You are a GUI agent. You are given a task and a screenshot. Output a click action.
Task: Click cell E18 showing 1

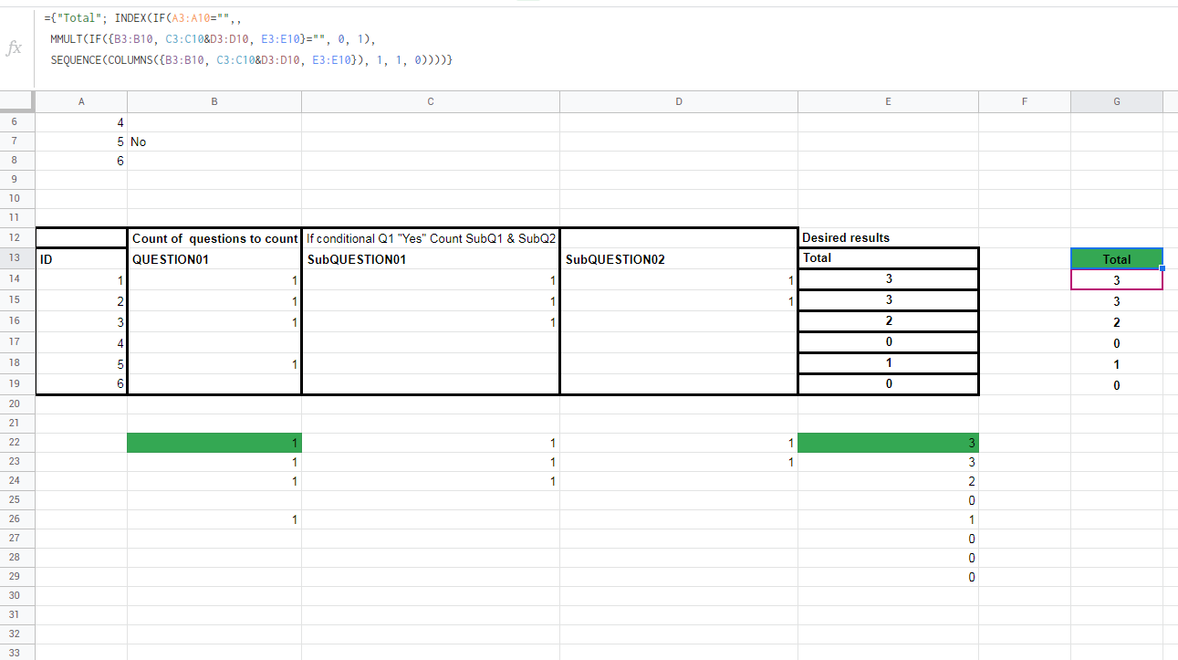click(x=888, y=363)
